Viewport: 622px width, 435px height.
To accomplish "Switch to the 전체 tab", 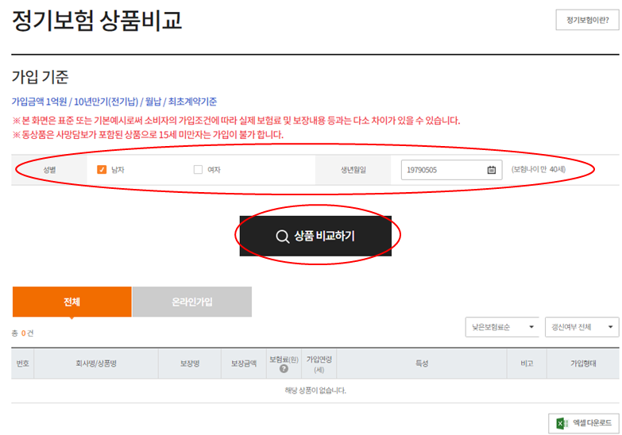I will pos(71,302).
